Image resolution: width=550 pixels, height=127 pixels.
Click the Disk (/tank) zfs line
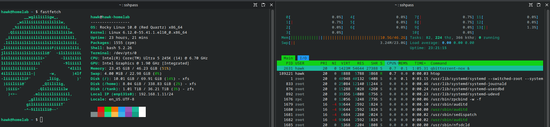pos(142,89)
